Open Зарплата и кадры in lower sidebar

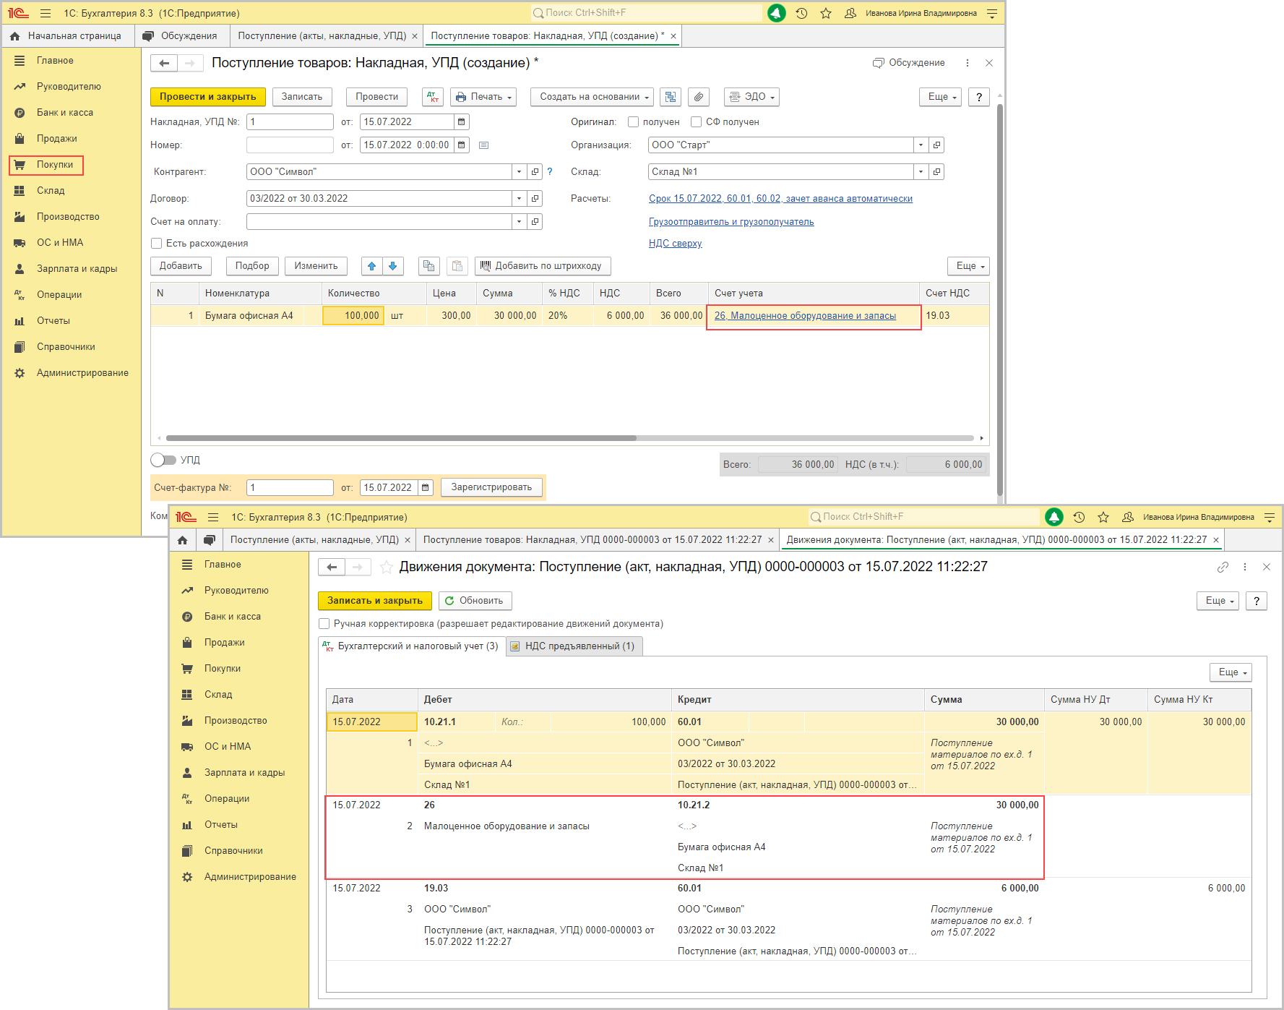coord(244,773)
